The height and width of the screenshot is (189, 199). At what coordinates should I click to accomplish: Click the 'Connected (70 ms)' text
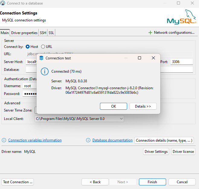(x=66, y=71)
